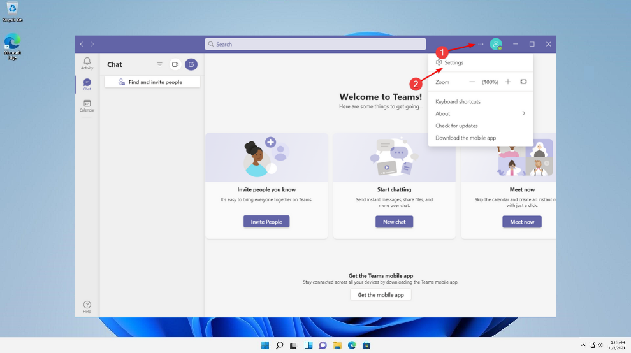Image resolution: width=631 pixels, height=353 pixels.
Task: Click the filter icon in Chat header
Action: tap(159, 64)
